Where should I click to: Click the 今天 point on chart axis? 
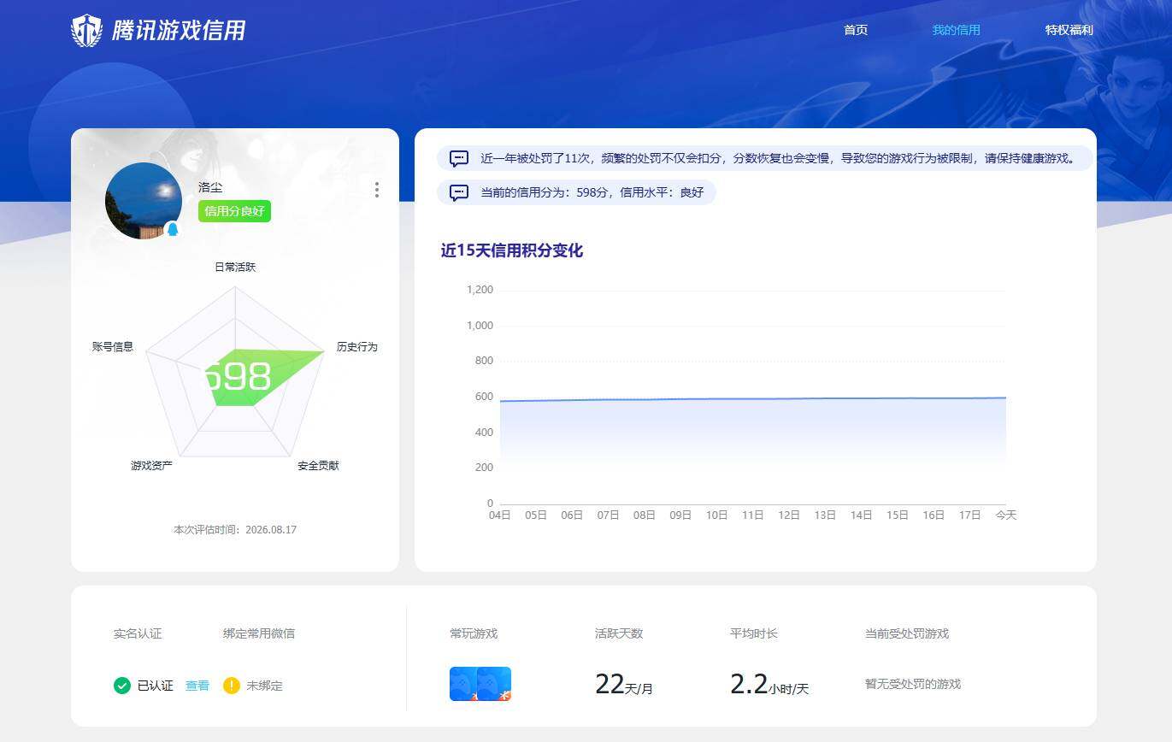pyautogui.click(x=1005, y=515)
